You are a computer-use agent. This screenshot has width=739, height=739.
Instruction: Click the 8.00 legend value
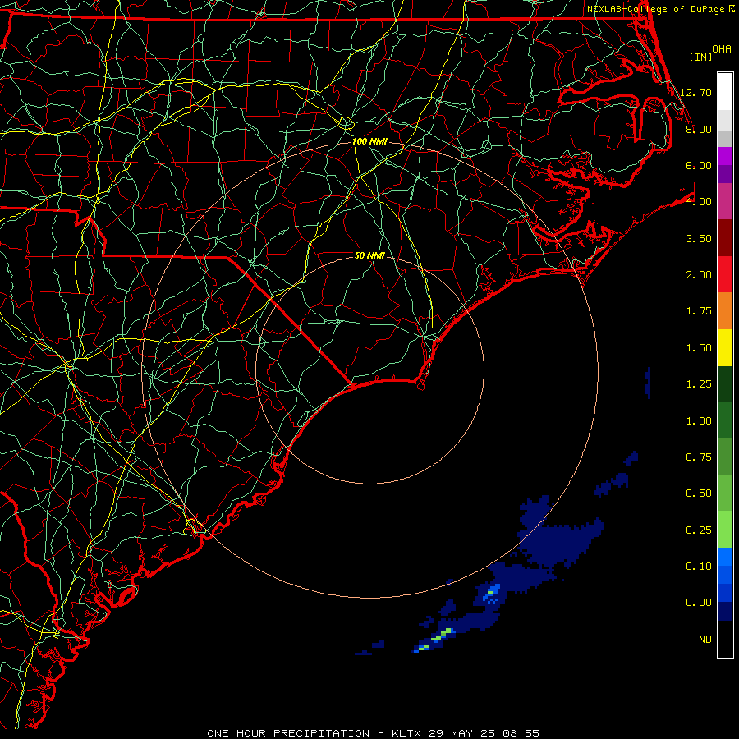[699, 129]
